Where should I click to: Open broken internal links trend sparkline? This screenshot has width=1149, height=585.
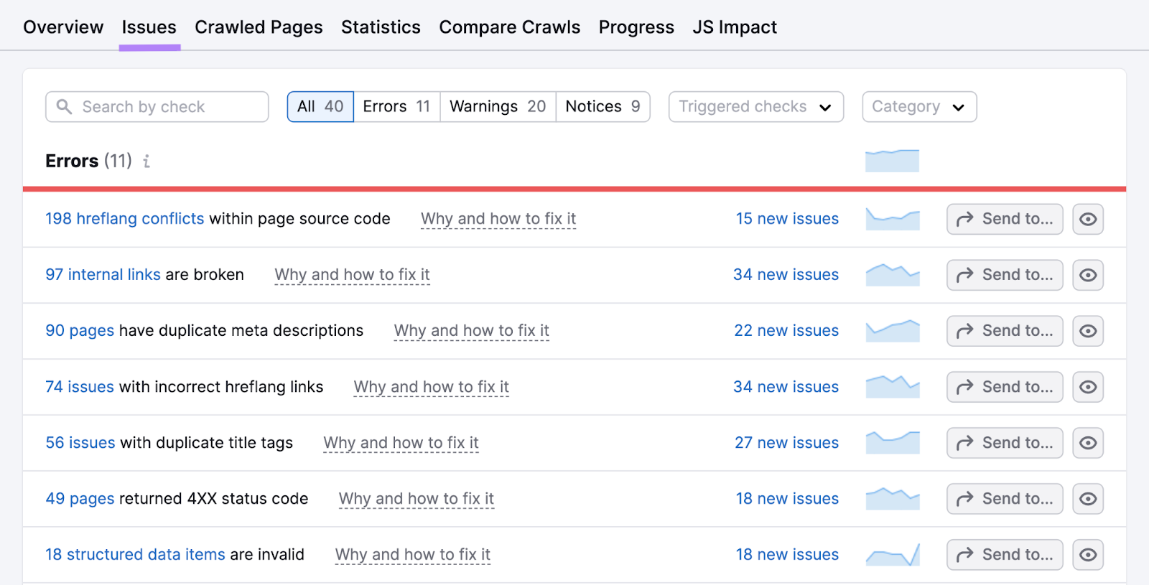(x=893, y=275)
